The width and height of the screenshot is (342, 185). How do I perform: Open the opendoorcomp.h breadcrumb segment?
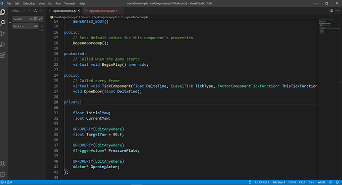(136, 17)
